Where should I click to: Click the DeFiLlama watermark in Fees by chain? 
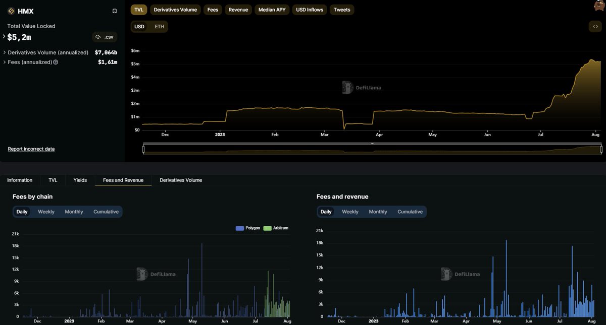click(158, 274)
